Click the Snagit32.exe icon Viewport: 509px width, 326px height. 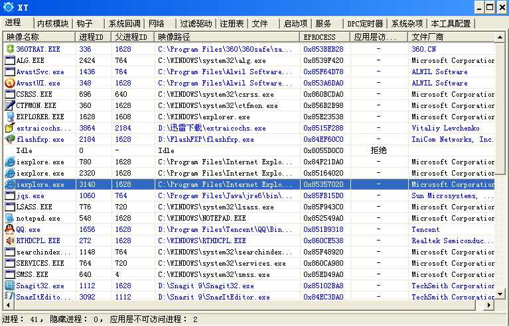(x=10, y=286)
